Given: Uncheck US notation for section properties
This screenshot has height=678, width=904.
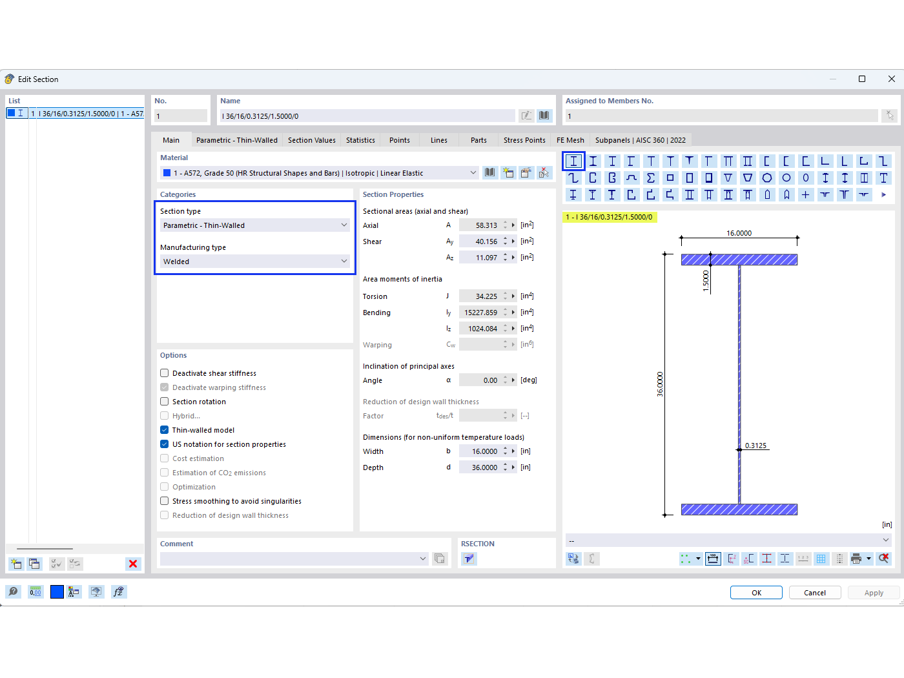Looking at the screenshot, I should click(164, 444).
